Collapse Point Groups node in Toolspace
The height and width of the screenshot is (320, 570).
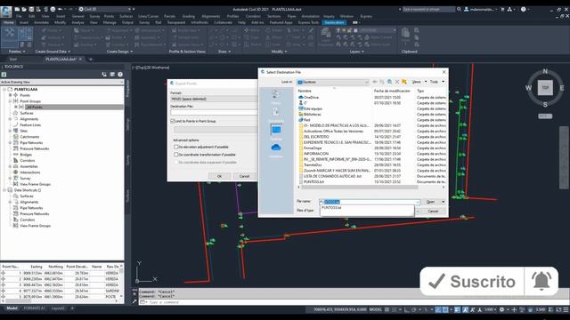coord(10,101)
